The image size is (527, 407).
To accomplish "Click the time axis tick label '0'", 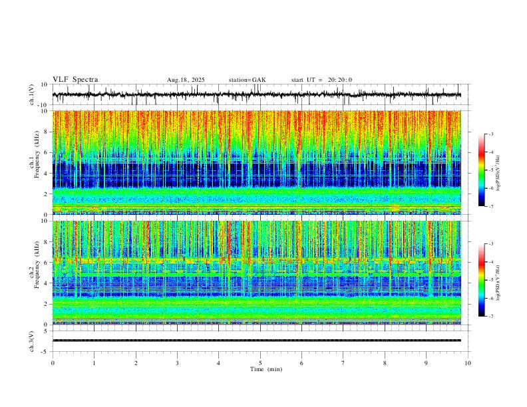I will (53, 363).
